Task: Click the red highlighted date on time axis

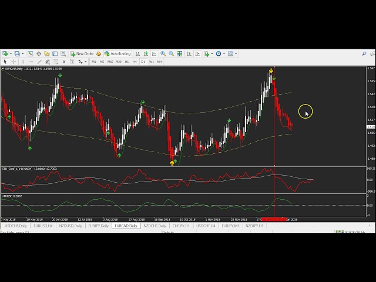Action: tap(274, 219)
